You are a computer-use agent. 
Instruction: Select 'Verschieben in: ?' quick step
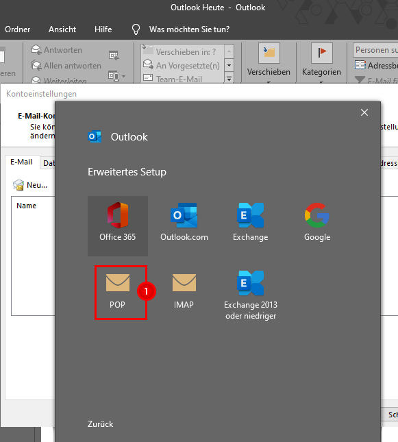[183, 51]
